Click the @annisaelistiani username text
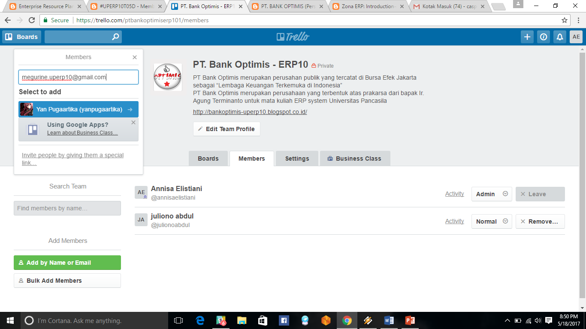The image size is (586, 329). click(173, 197)
